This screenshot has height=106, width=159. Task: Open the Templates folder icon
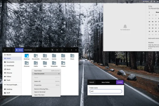54,63
